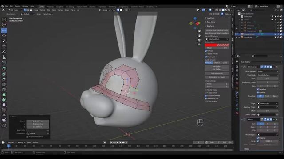Image resolution: width=284 pixels, height=159 pixels.
Task: Click the Add Surface button
Action: click(x=217, y=67)
